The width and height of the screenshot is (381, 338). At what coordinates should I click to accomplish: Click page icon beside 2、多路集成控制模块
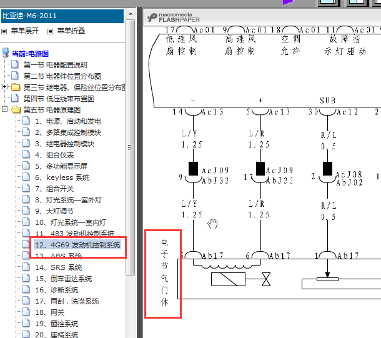point(26,132)
